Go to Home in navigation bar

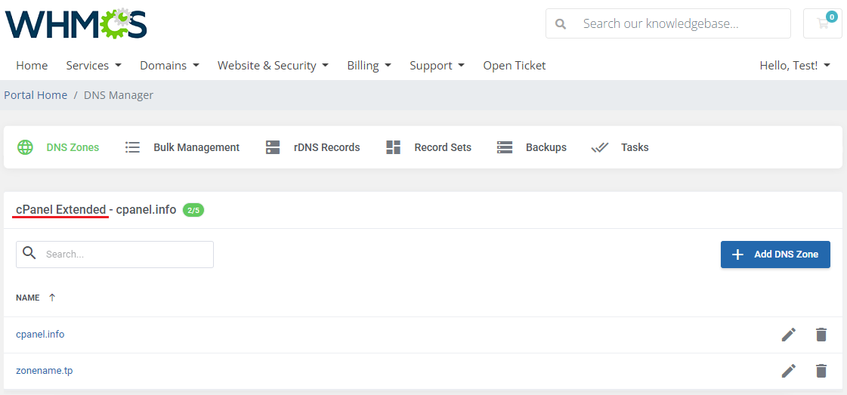click(x=32, y=65)
